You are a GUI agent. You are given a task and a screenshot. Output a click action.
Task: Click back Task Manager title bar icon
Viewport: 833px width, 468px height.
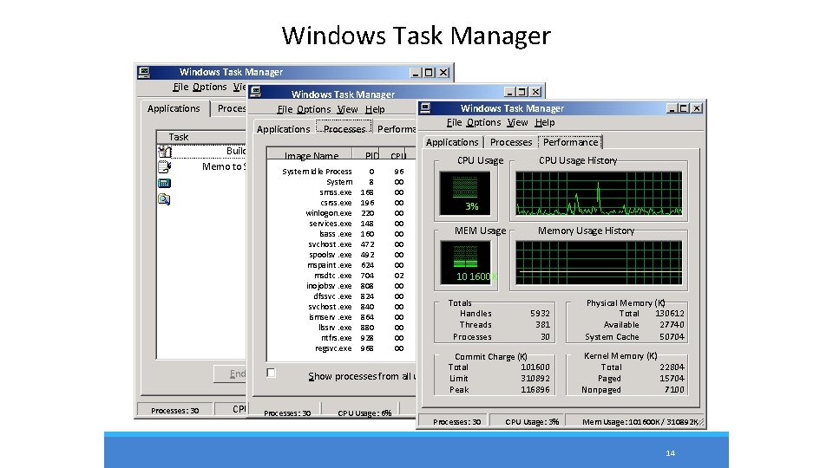143,72
